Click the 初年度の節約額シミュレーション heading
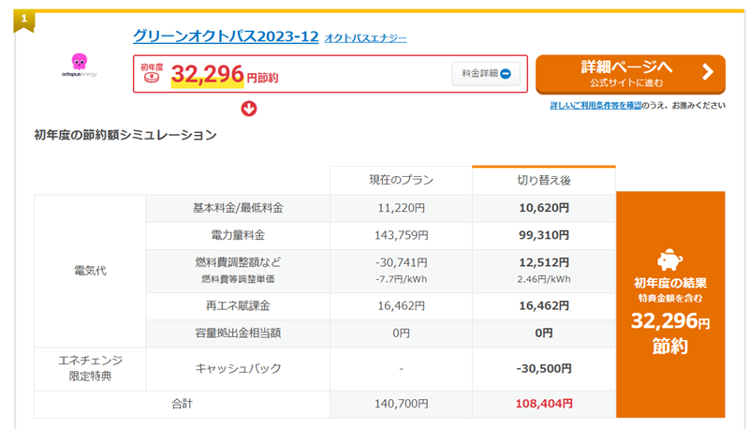 click(125, 136)
